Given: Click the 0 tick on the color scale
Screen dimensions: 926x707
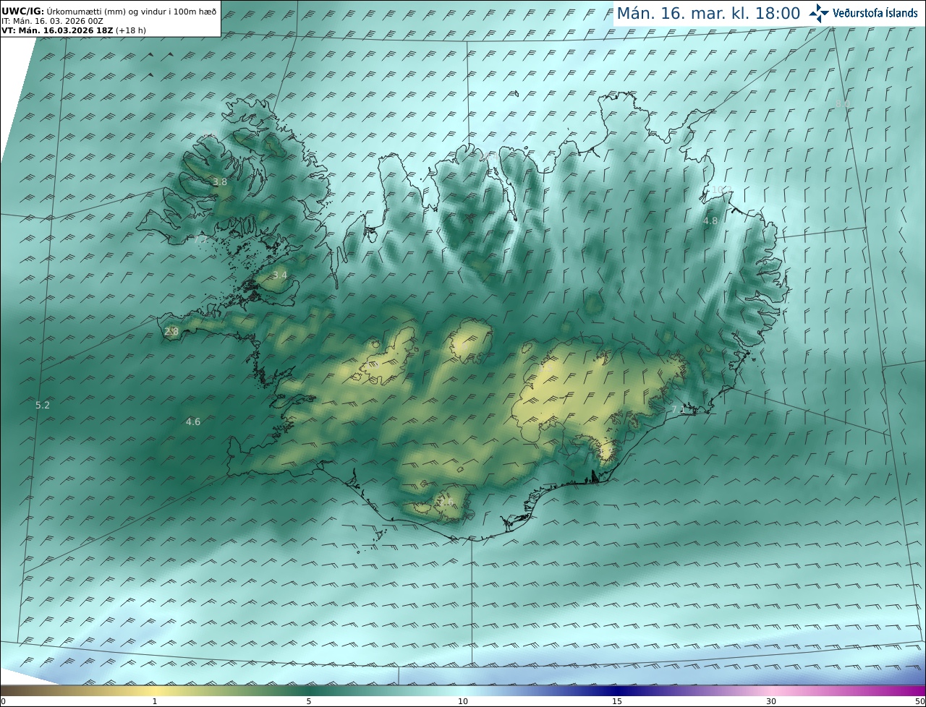Looking at the screenshot, I should pyautogui.click(x=3, y=701).
